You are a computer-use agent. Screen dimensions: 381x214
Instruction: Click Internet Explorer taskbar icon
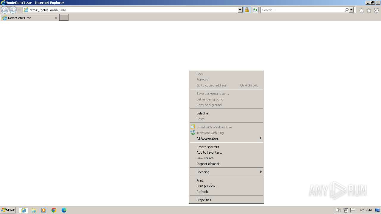click(24, 210)
